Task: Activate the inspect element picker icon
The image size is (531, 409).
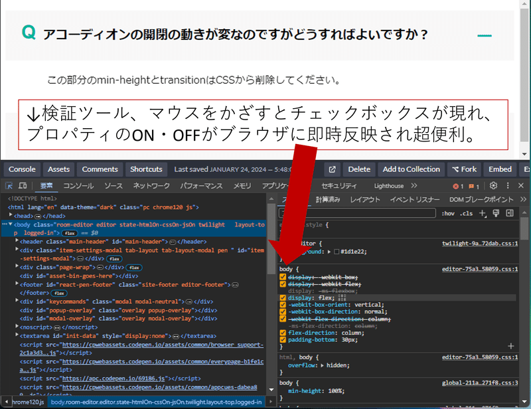Action: (9, 186)
